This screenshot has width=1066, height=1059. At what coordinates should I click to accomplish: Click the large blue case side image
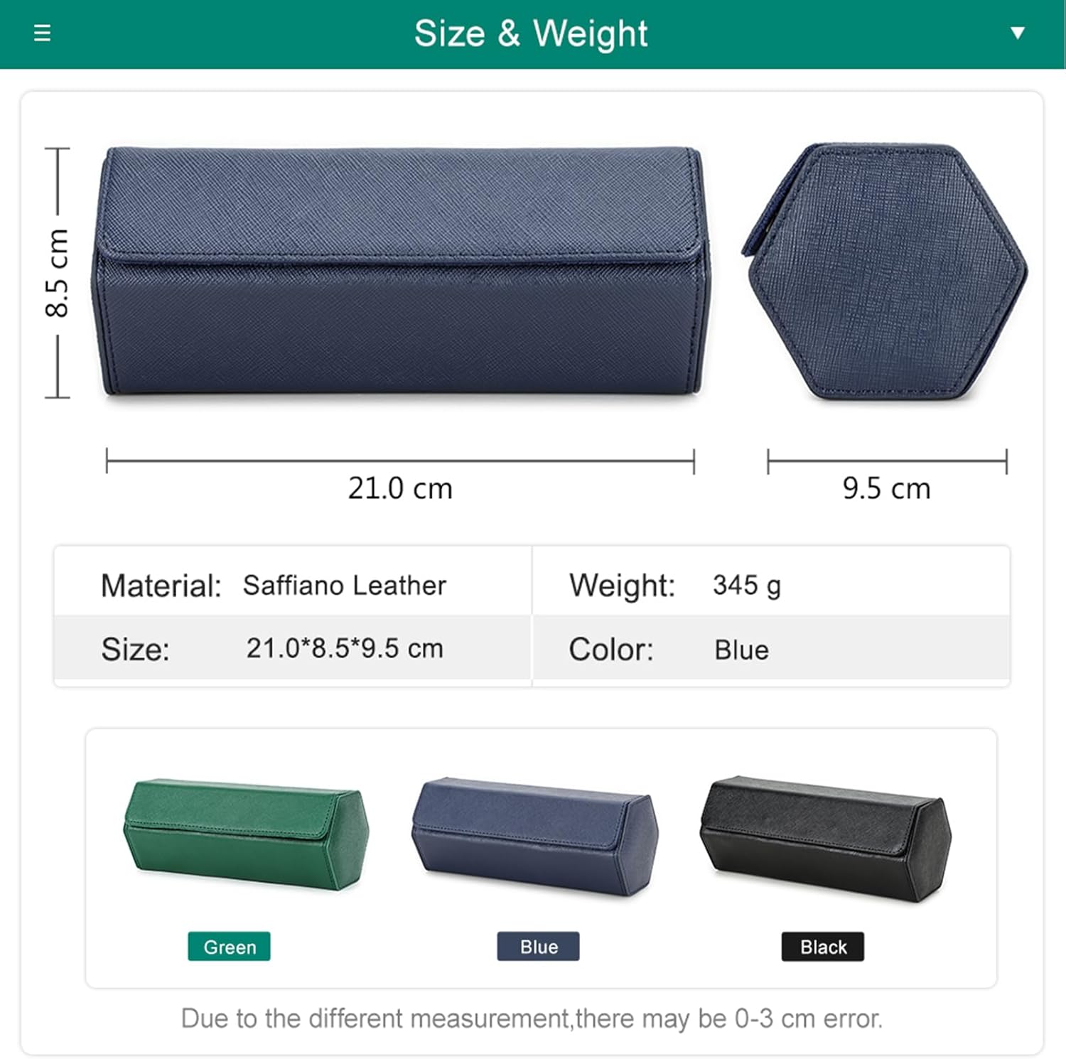(402, 272)
